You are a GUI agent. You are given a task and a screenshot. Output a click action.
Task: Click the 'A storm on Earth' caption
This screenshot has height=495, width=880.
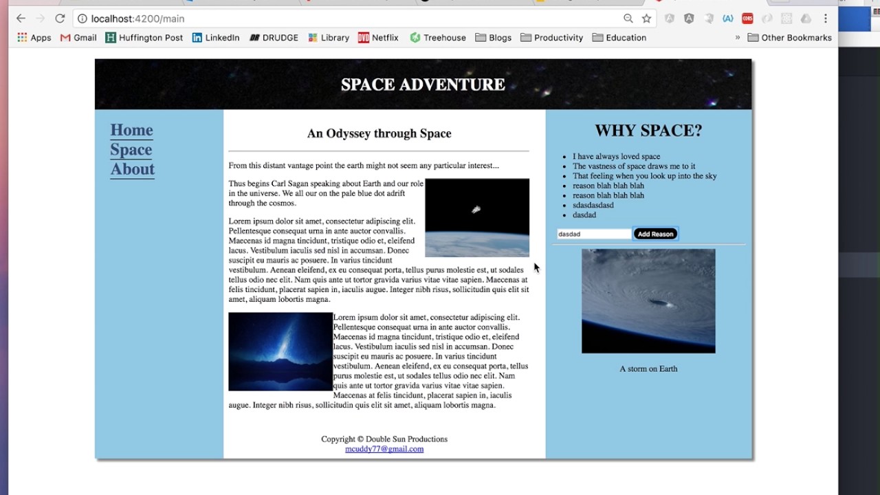[x=648, y=369]
